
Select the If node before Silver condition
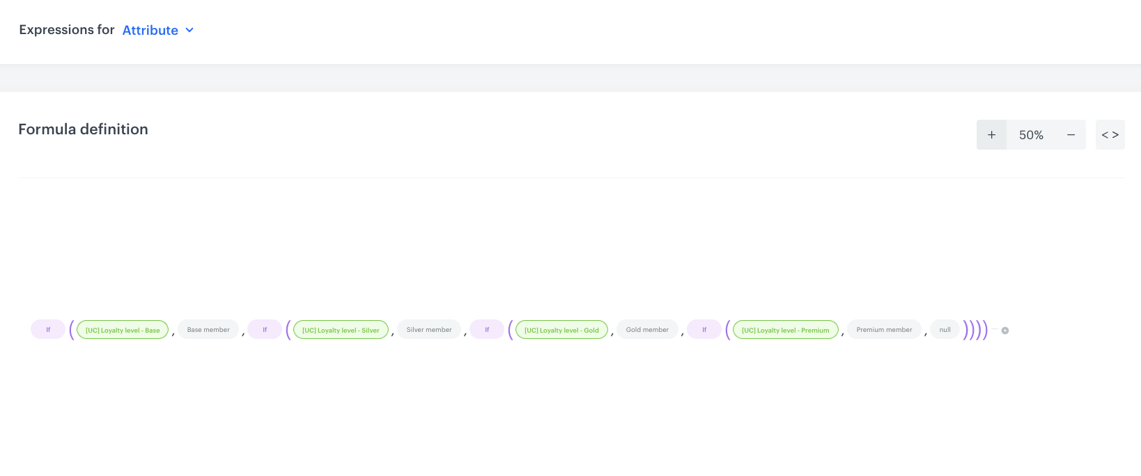point(265,330)
